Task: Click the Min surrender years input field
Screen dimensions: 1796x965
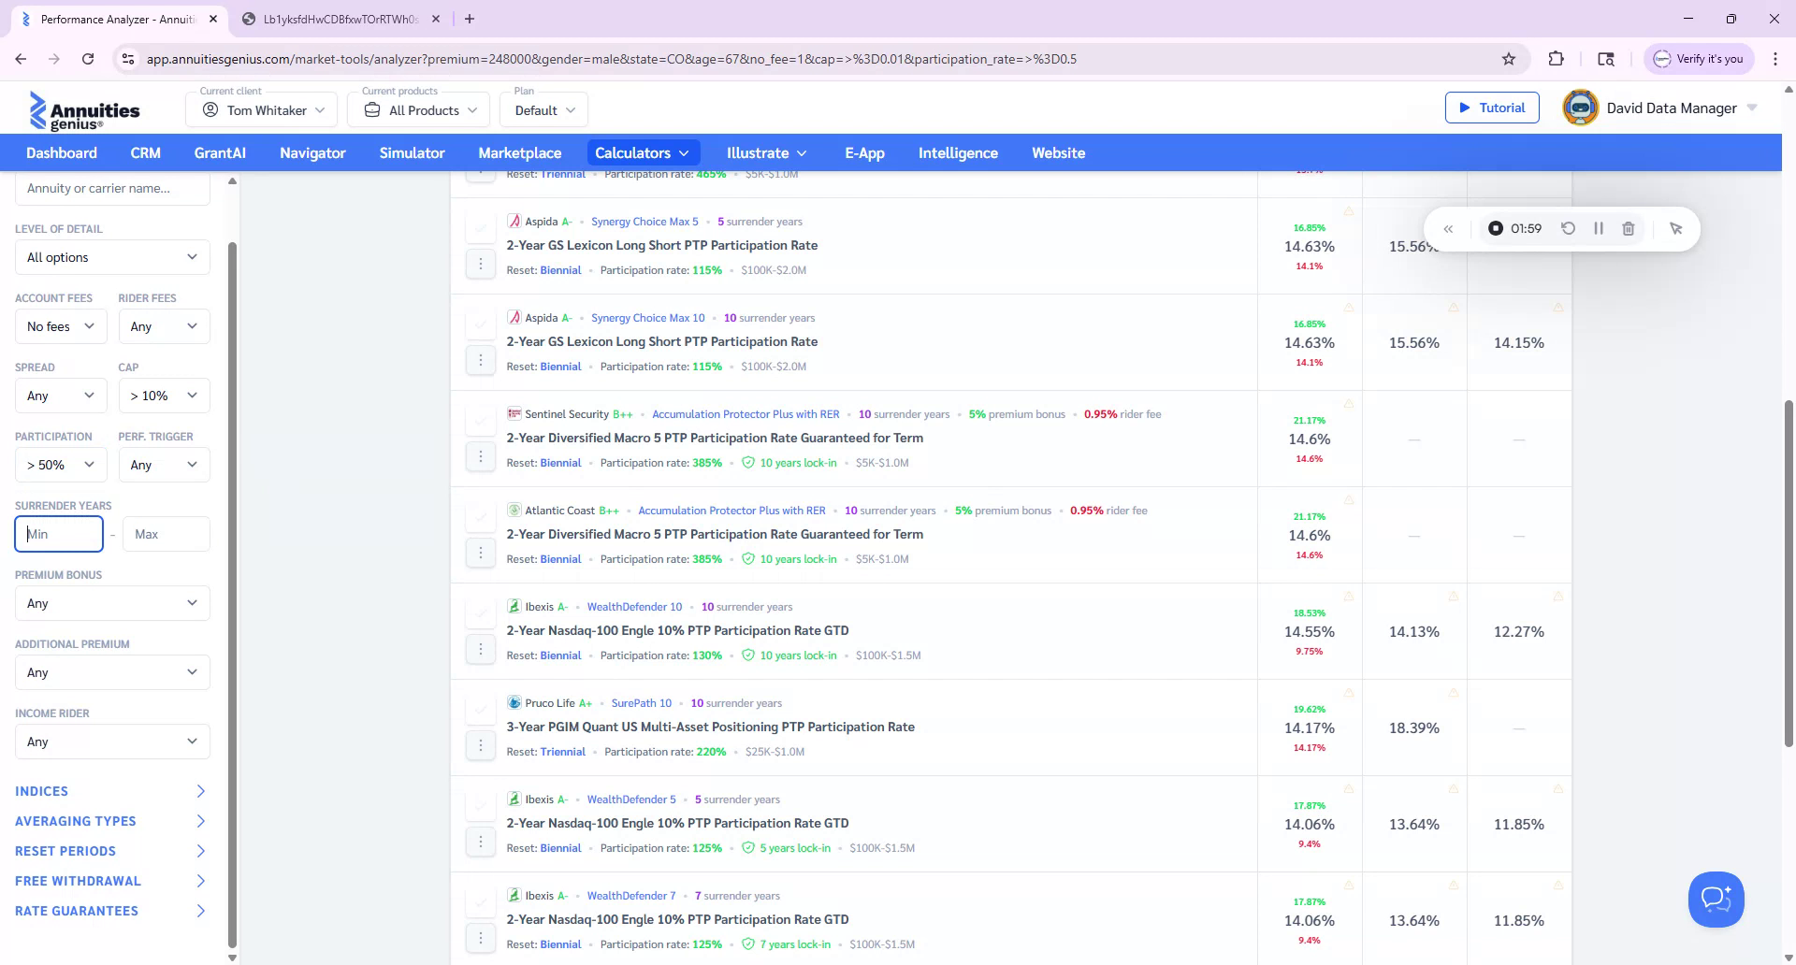Action: [x=58, y=534]
